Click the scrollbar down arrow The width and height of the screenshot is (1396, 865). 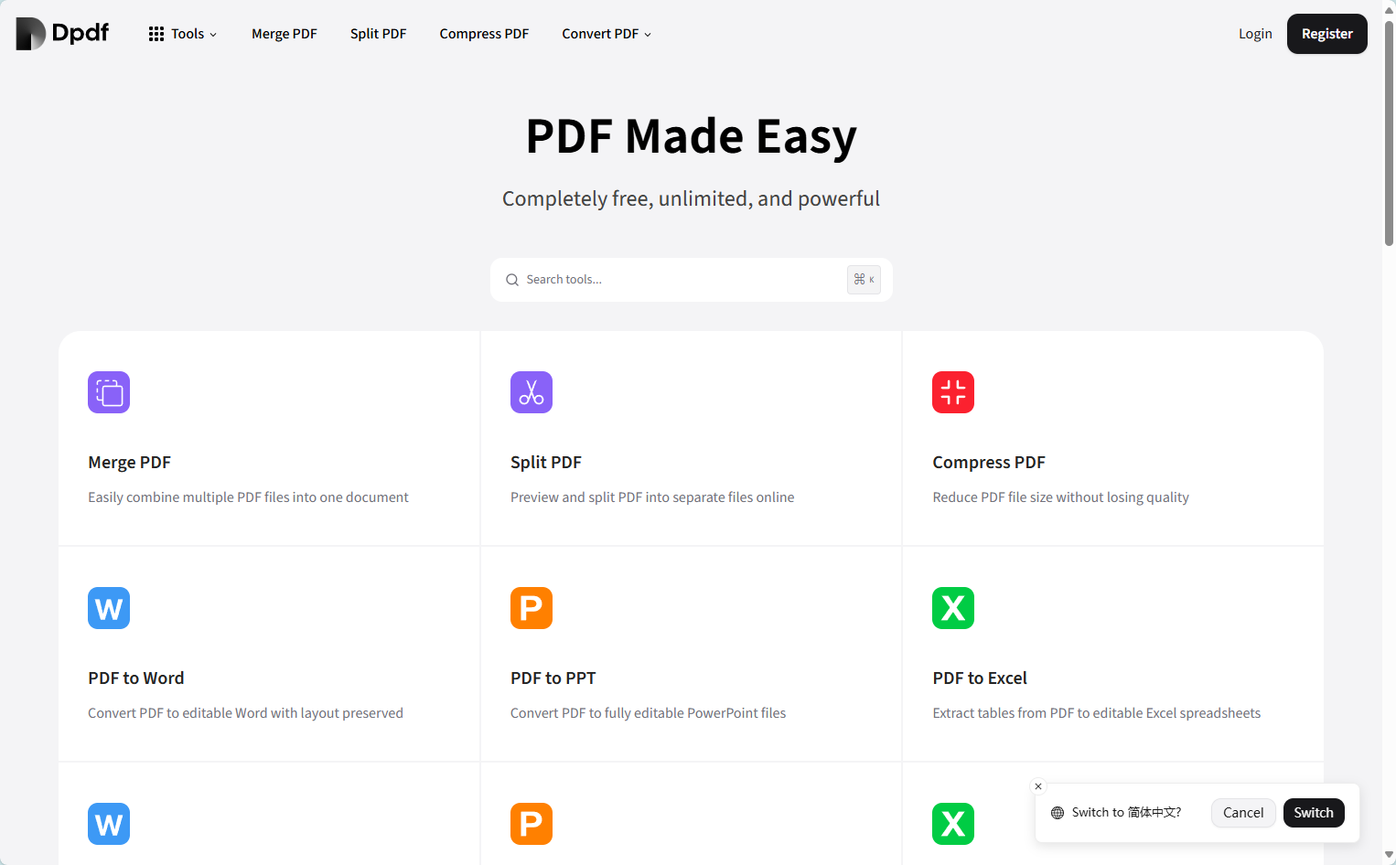[x=1389, y=855]
